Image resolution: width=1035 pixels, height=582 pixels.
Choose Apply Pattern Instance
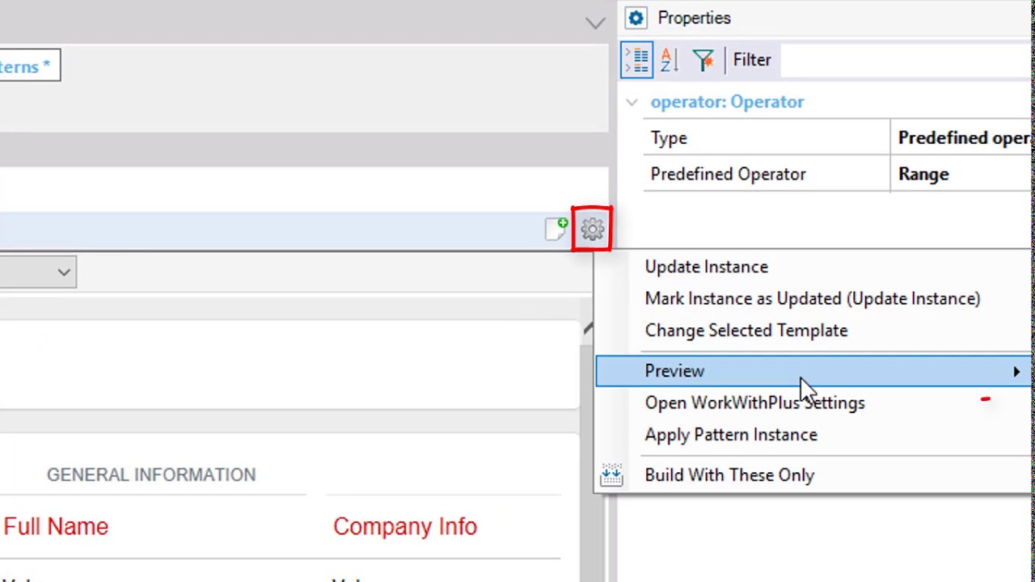coord(730,435)
